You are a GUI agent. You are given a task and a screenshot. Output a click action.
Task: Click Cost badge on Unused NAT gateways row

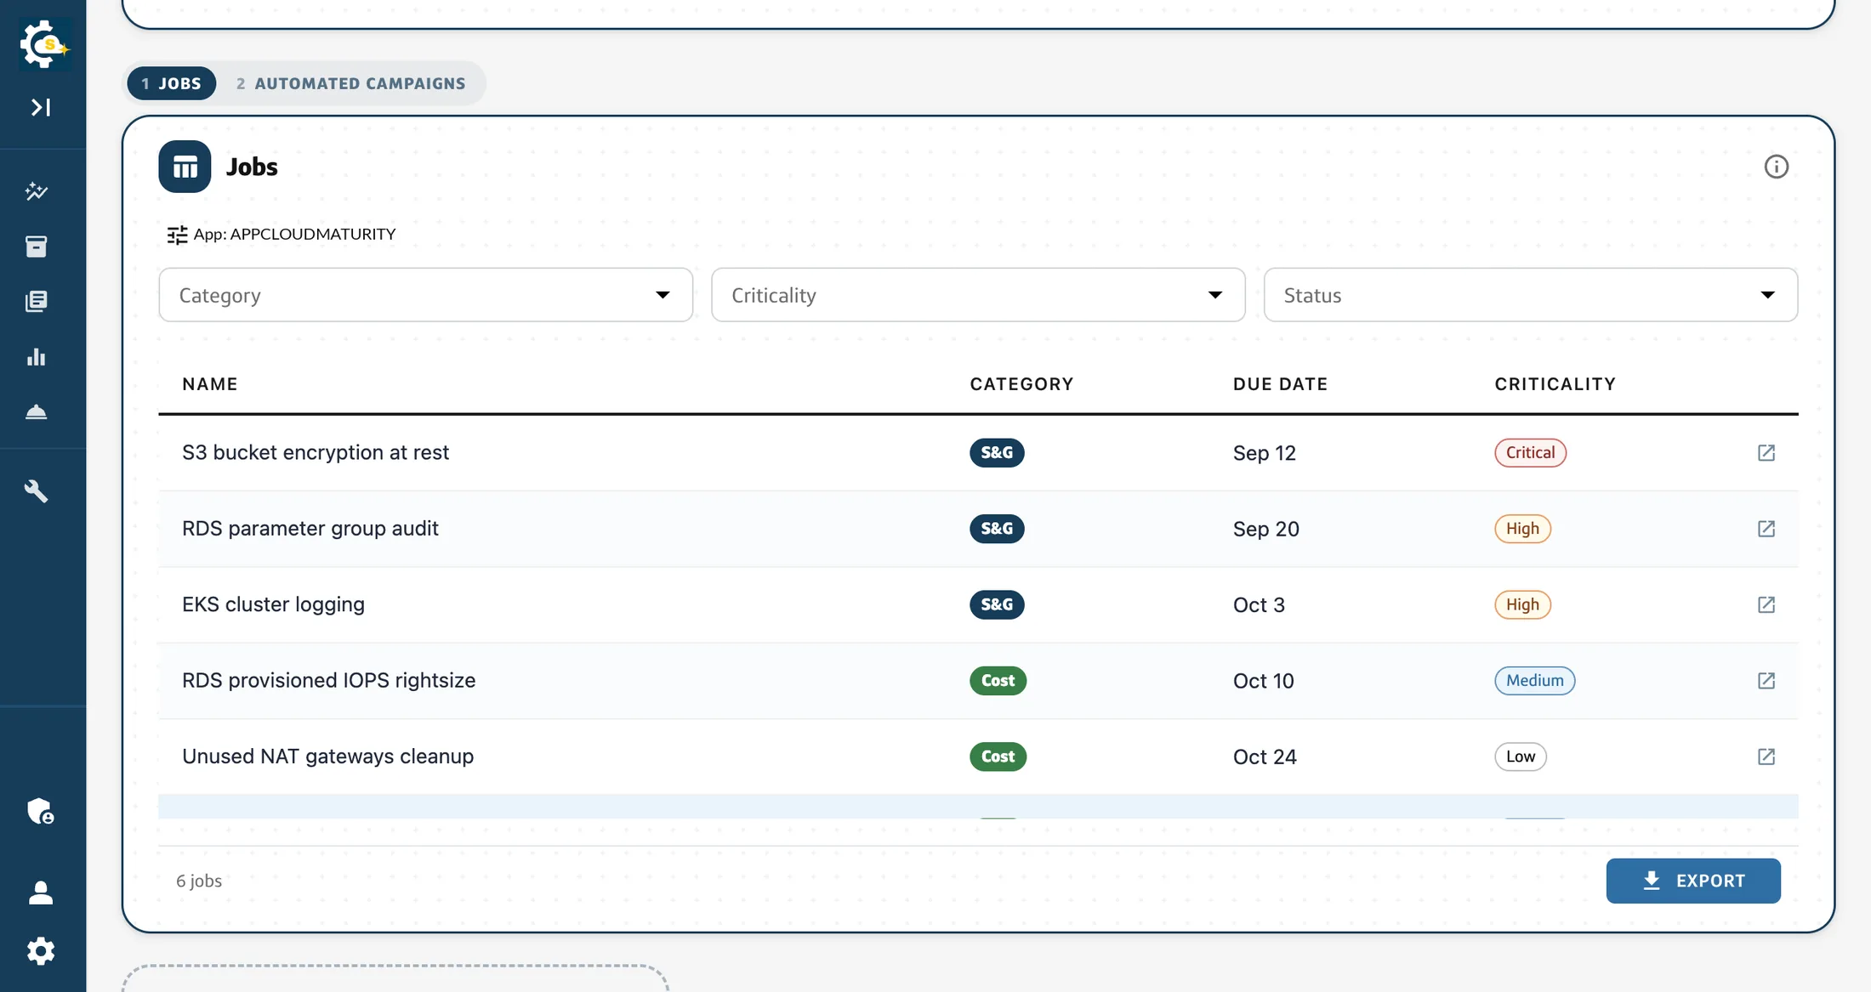(998, 757)
